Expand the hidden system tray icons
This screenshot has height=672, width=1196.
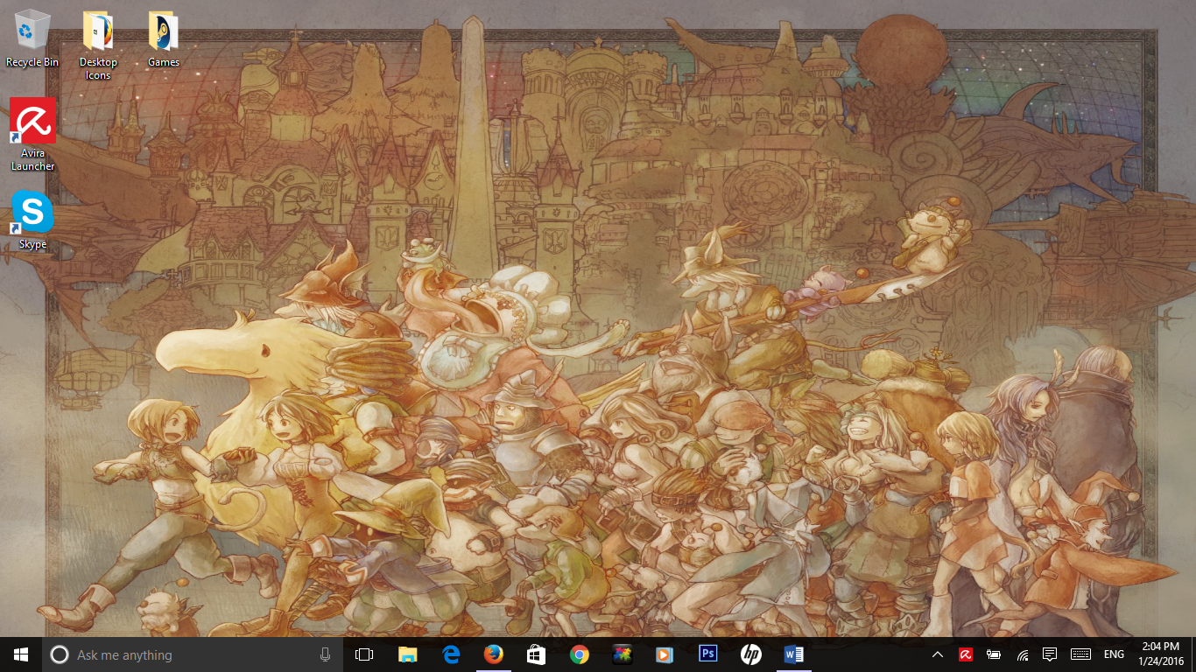(937, 654)
